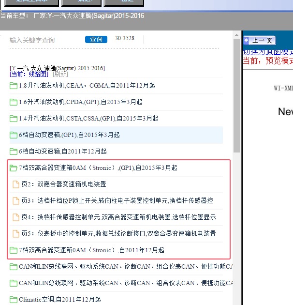293x305 pixels.
Task: Click folder icon for 1.8升汽油发动机
Action: click(x=14, y=86)
